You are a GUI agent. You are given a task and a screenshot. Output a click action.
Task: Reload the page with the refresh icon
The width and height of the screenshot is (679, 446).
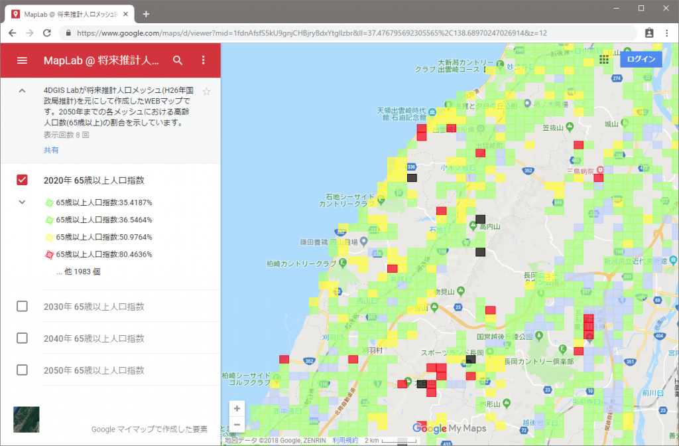47,33
